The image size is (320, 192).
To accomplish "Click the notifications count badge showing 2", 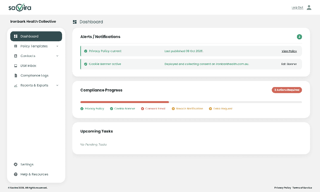I will [x=299, y=37].
